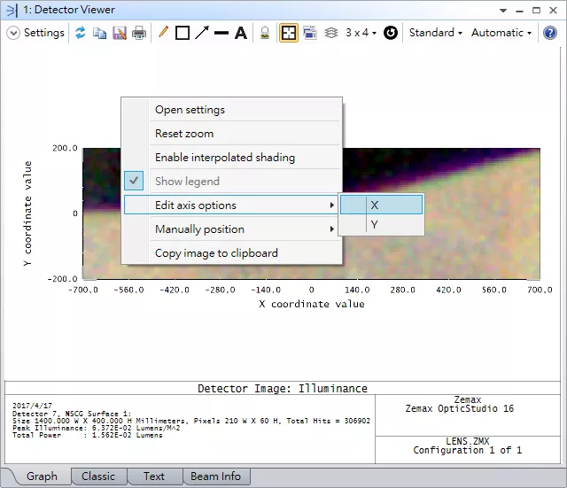Click the copy to clipboard toolbar icon
Image resolution: width=567 pixels, height=488 pixels.
(x=99, y=33)
